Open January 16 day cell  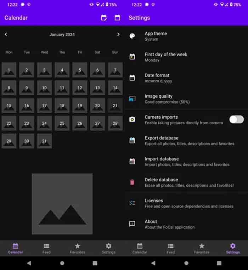coord(27,105)
